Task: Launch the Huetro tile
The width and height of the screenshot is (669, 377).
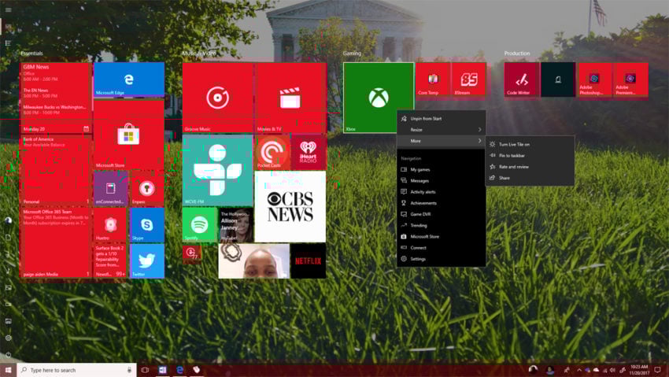Action: point(111,225)
